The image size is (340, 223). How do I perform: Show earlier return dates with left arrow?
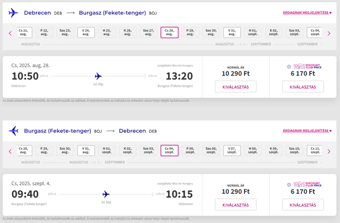point(10,151)
